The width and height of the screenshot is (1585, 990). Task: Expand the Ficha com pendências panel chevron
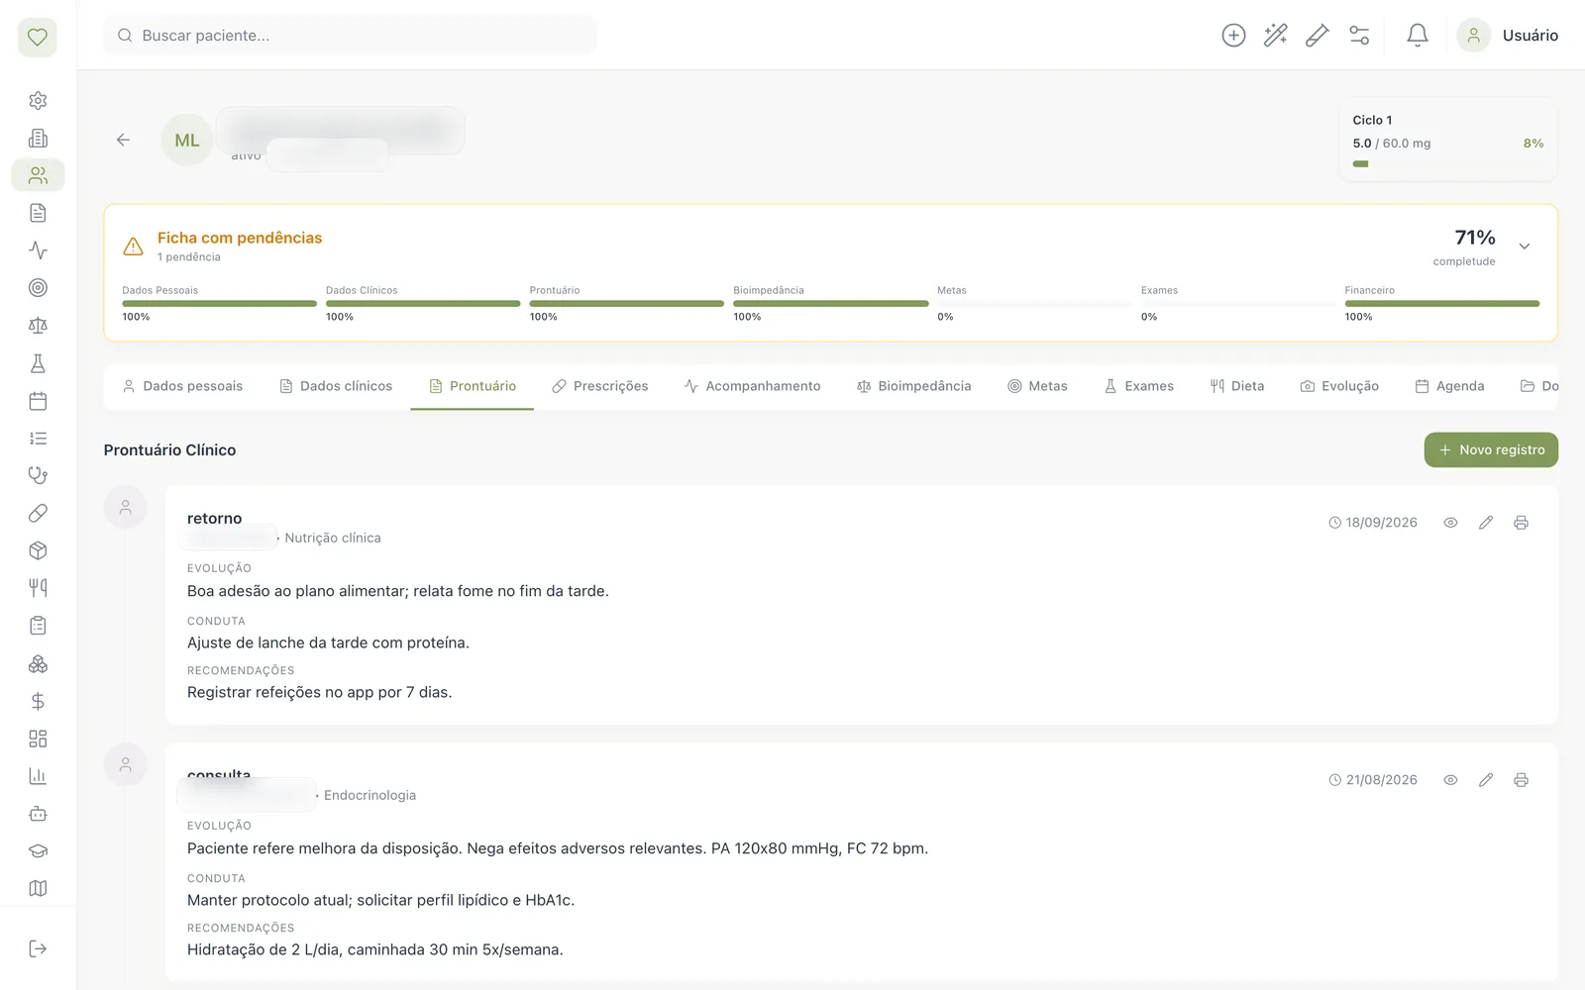(x=1525, y=247)
